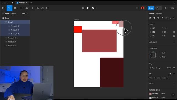Click the align right icon
Viewport: 177px width, 100px height.
tap(158, 18)
